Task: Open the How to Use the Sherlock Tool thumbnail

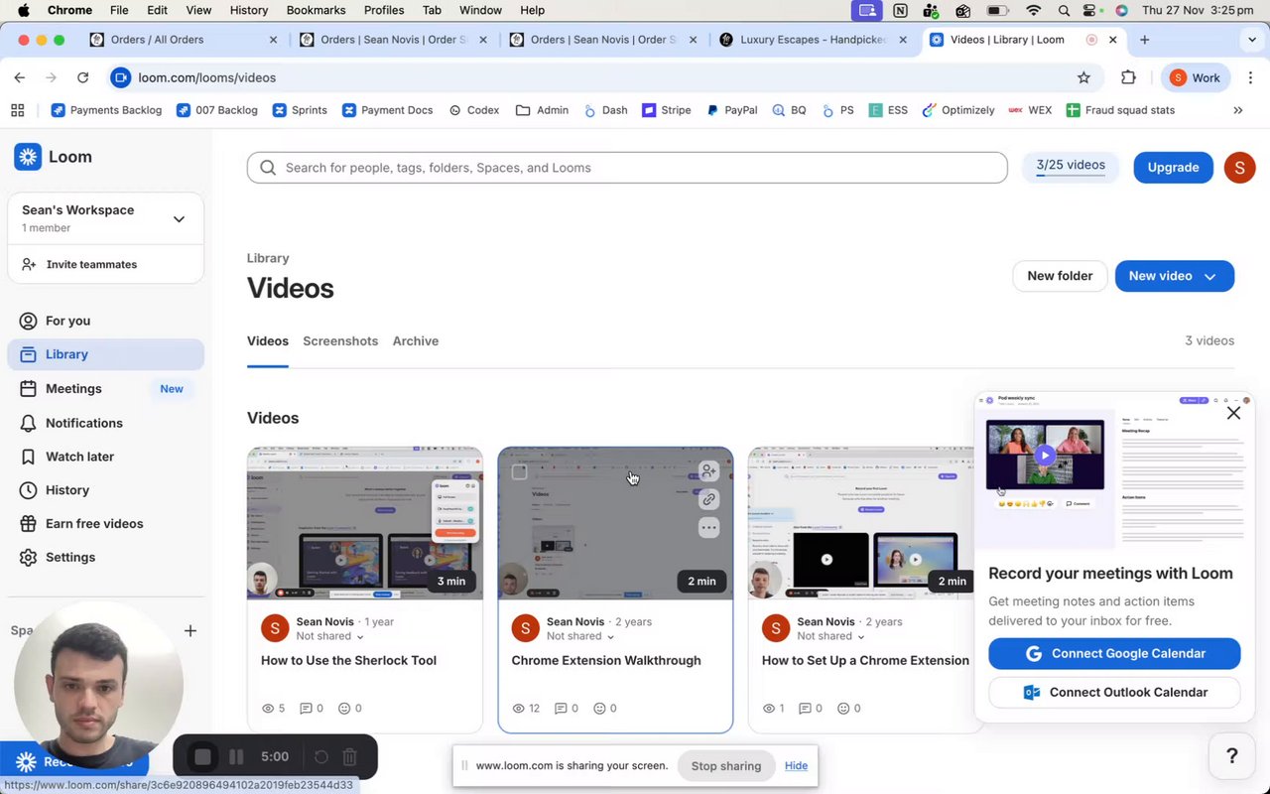Action: (365, 523)
